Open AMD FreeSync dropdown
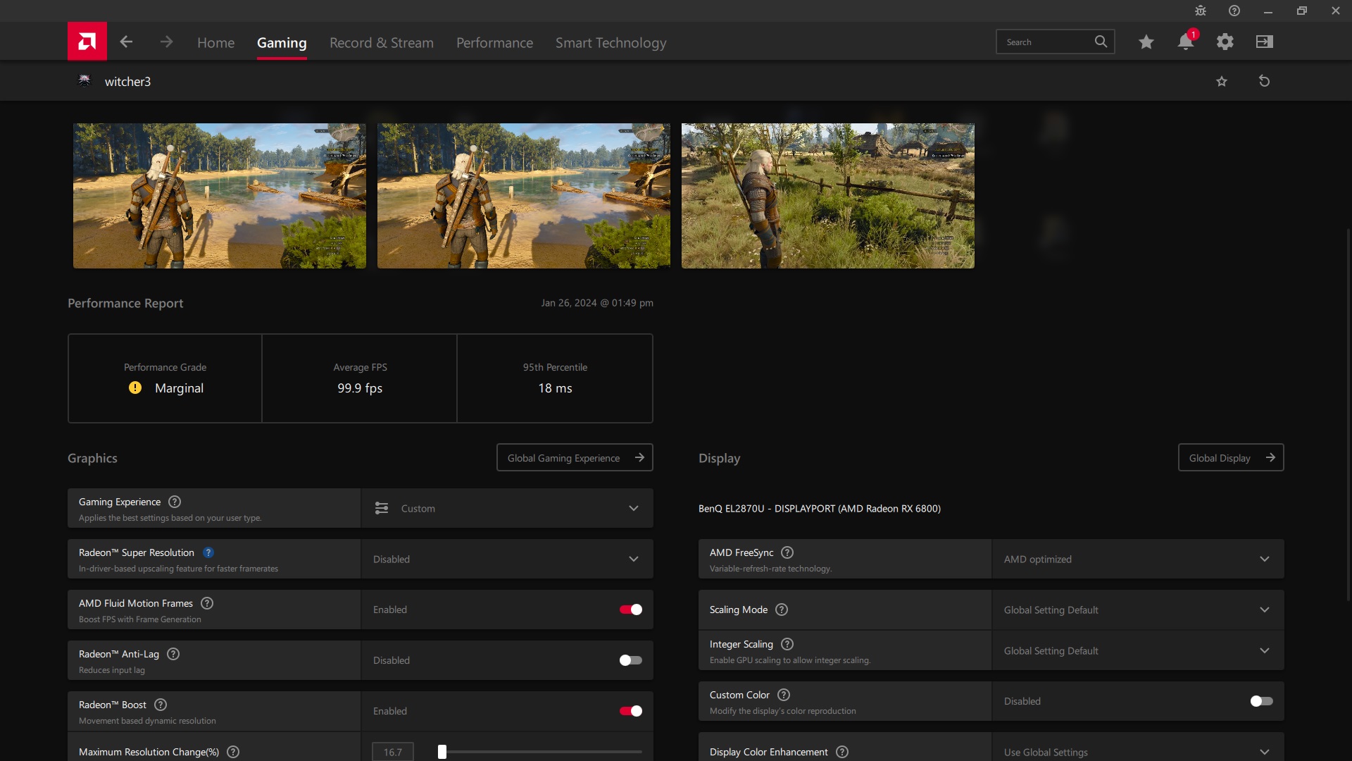The height and width of the screenshot is (761, 1352). 1137,559
